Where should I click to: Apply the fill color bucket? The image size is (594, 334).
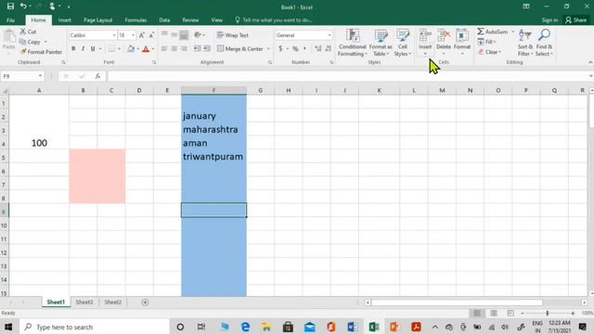point(131,48)
